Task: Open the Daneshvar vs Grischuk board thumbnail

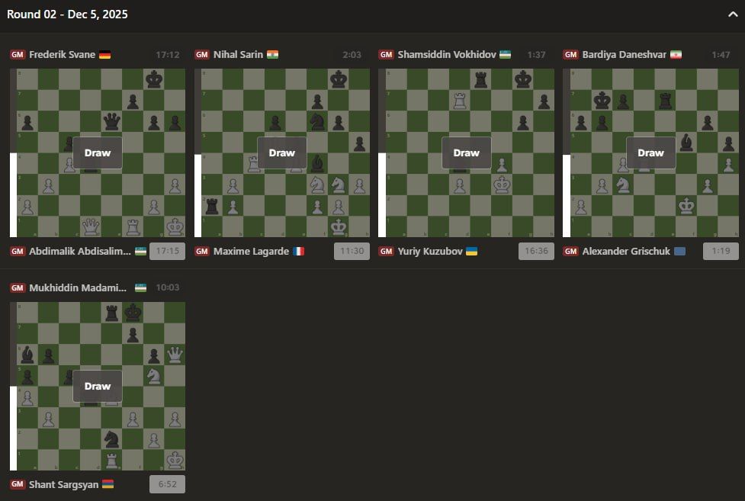Action: pyautogui.click(x=651, y=191)
